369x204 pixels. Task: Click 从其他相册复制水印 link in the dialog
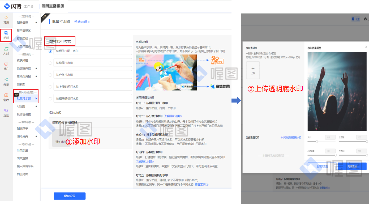click(x=291, y=138)
